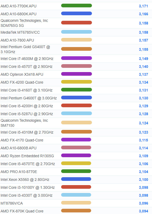Open AMD FX-4200 Quad-Core entry
Screen dimensions: 152x214
(22, 83)
